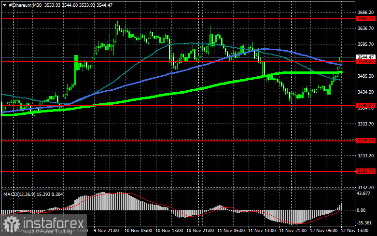Click the latest MACD histogram bar
Image resolution: width=377 pixels, height=236 pixels.
[341, 207]
